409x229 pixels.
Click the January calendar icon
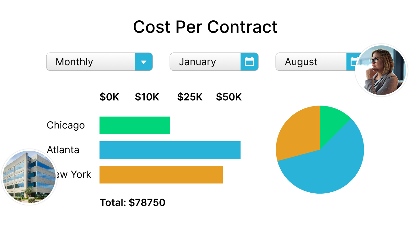pyautogui.click(x=249, y=62)
